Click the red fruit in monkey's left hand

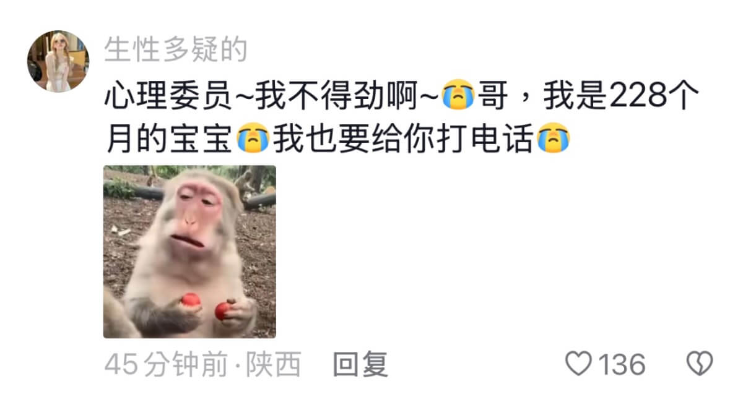pos(224,310)
